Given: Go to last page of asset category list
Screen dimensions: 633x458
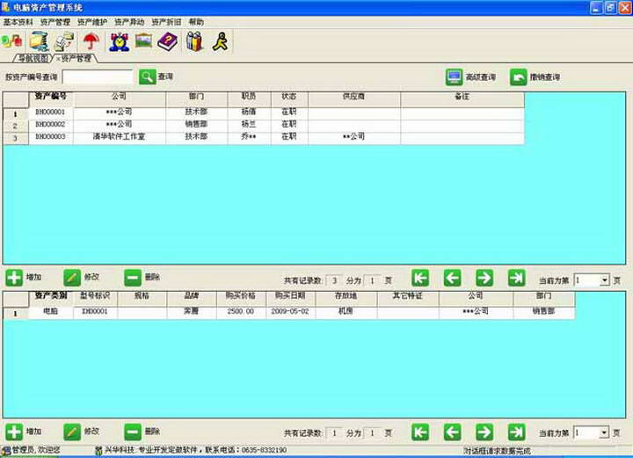Looking at the screenshot, I should (516, 433).
